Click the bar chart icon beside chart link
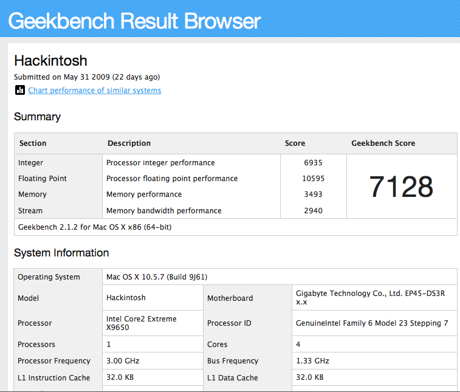This screenshot has width=460, height=392. pyautogui.click(x=20, y=90)
